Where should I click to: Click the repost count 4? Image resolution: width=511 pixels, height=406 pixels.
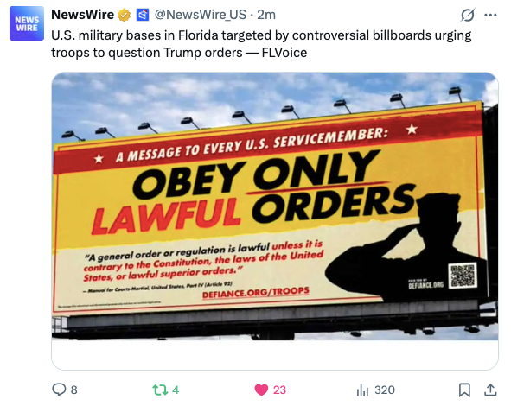tap(176, 390)
